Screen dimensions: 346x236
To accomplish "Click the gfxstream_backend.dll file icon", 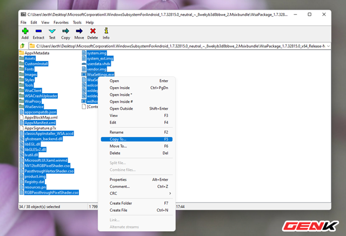I will [x=22, y=139].
